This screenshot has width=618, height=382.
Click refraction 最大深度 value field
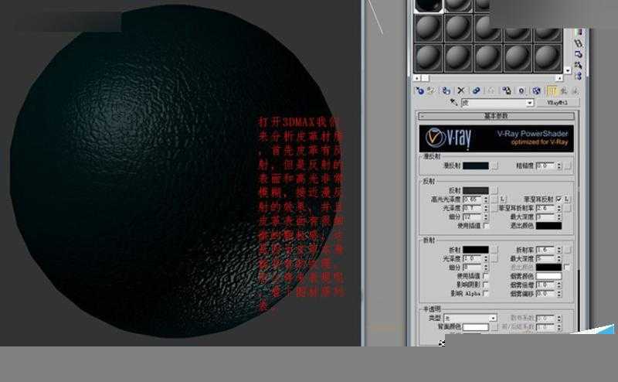click(546, 258)
